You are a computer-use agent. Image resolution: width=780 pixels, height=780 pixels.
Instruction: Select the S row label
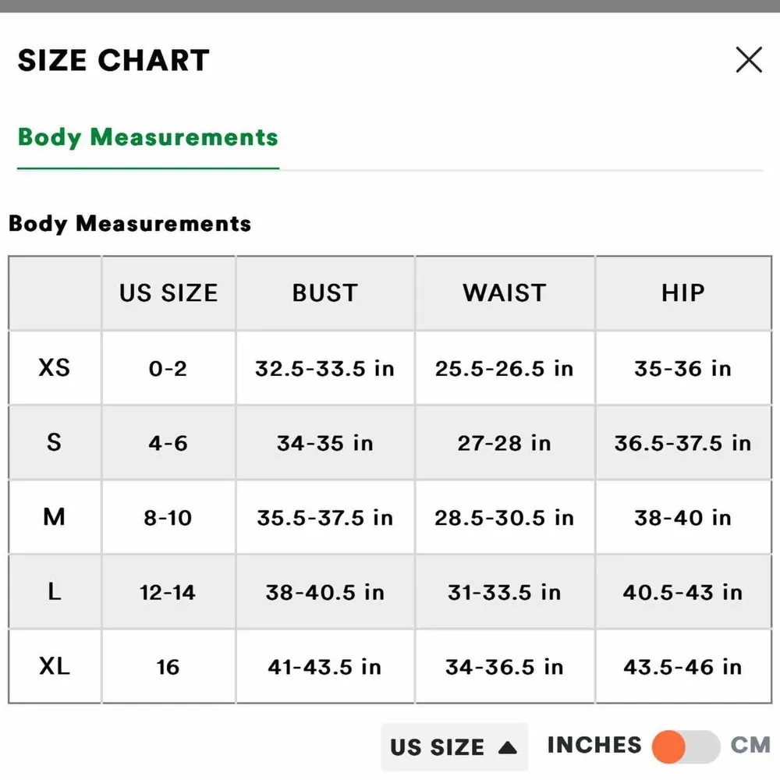55,442
